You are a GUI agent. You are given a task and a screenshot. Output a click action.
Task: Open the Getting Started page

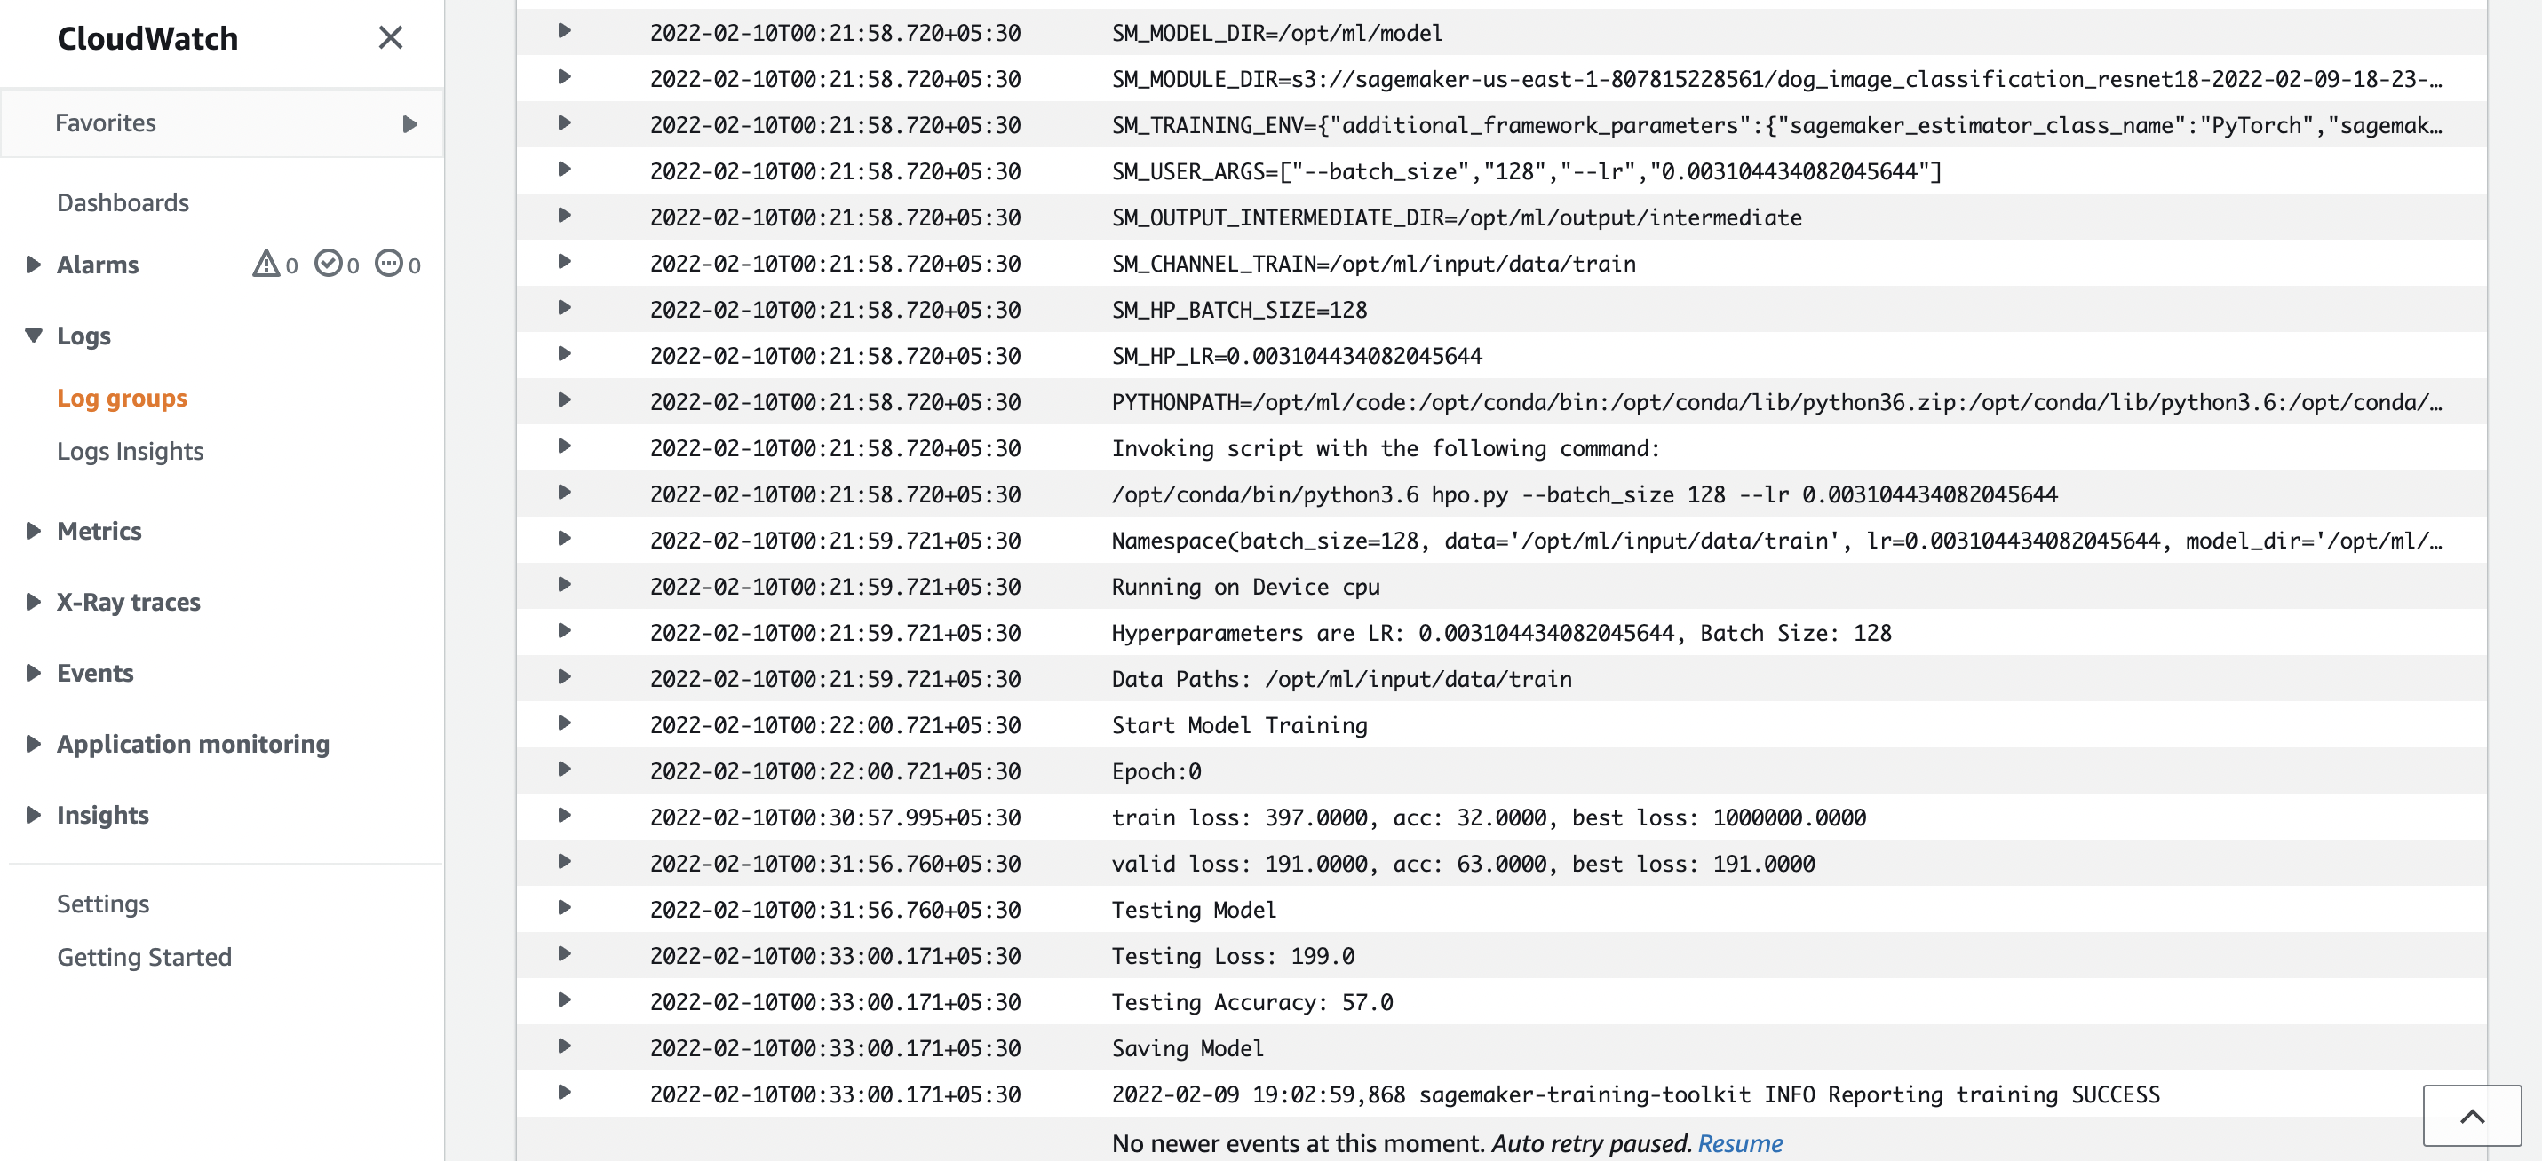point(144,956)
